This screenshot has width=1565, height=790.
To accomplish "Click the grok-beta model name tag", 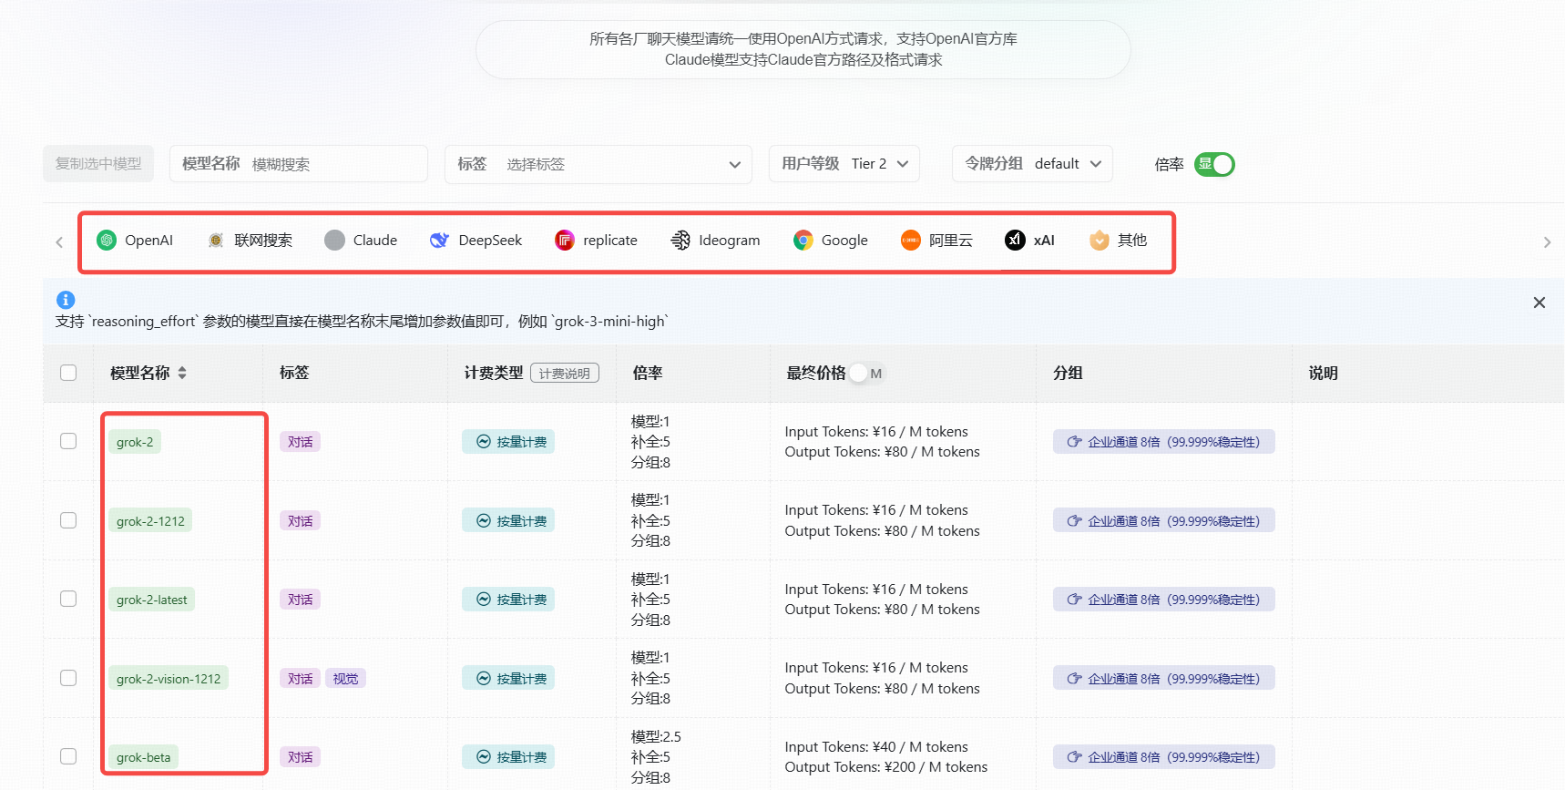I will coord(143,757).
